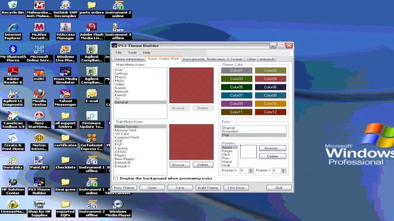The image size is (394, 221).
Task: Open the parts orders folder
Action: click(92, 7)
